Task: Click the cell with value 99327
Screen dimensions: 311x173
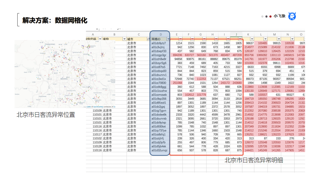Action: click(288, 95)
